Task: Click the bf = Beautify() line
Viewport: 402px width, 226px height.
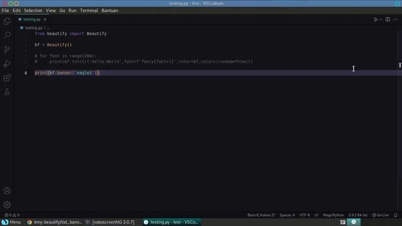Action: click(53, 45)
